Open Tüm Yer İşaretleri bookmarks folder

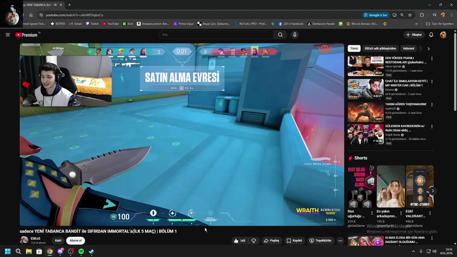coord(440,24)
